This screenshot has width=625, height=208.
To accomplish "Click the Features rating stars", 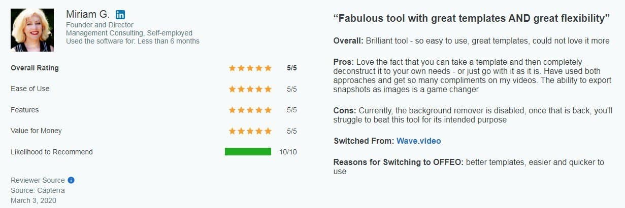I will [x=250, y=110].
